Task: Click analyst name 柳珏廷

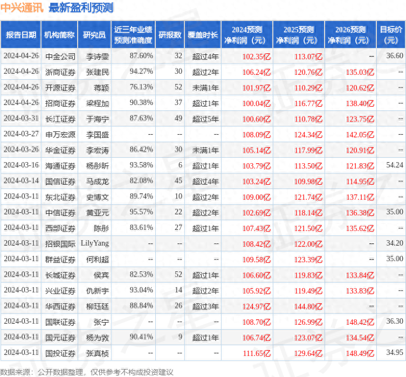Action: click(98, 306)
